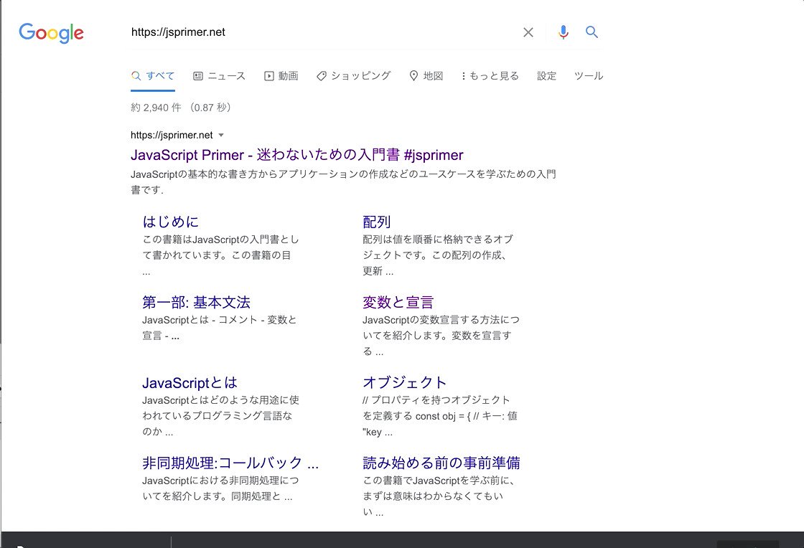The width and height of the screenshot is (804, 548).
Task: Switch to the 動画 tab
Action: tap(281, 76)
